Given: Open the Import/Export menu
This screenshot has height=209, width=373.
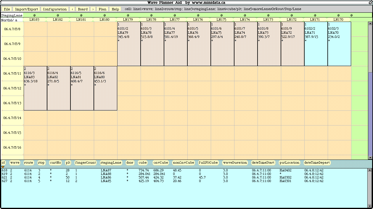Looking at the screenshot, I should 27,9.
